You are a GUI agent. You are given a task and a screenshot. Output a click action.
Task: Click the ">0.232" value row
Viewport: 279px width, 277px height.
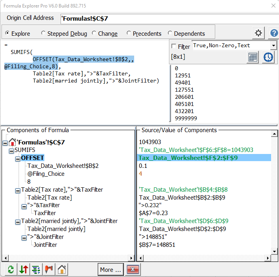(x=150, y=205)
